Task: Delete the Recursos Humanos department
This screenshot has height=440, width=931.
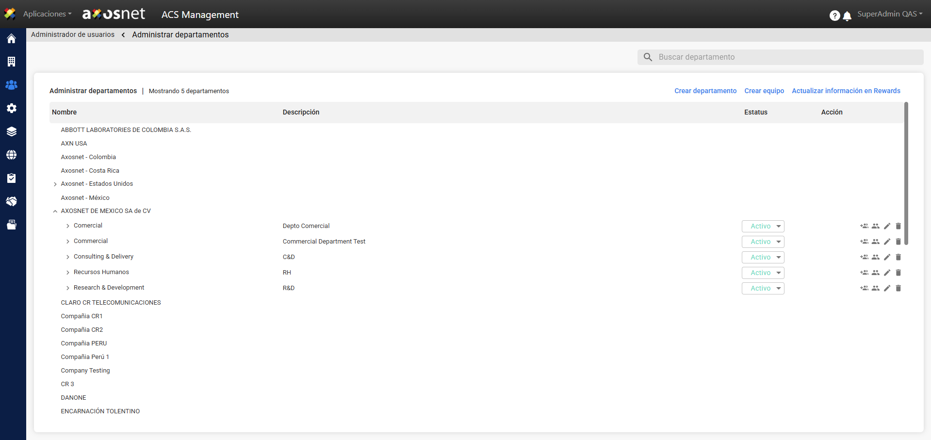Action: 898,273
